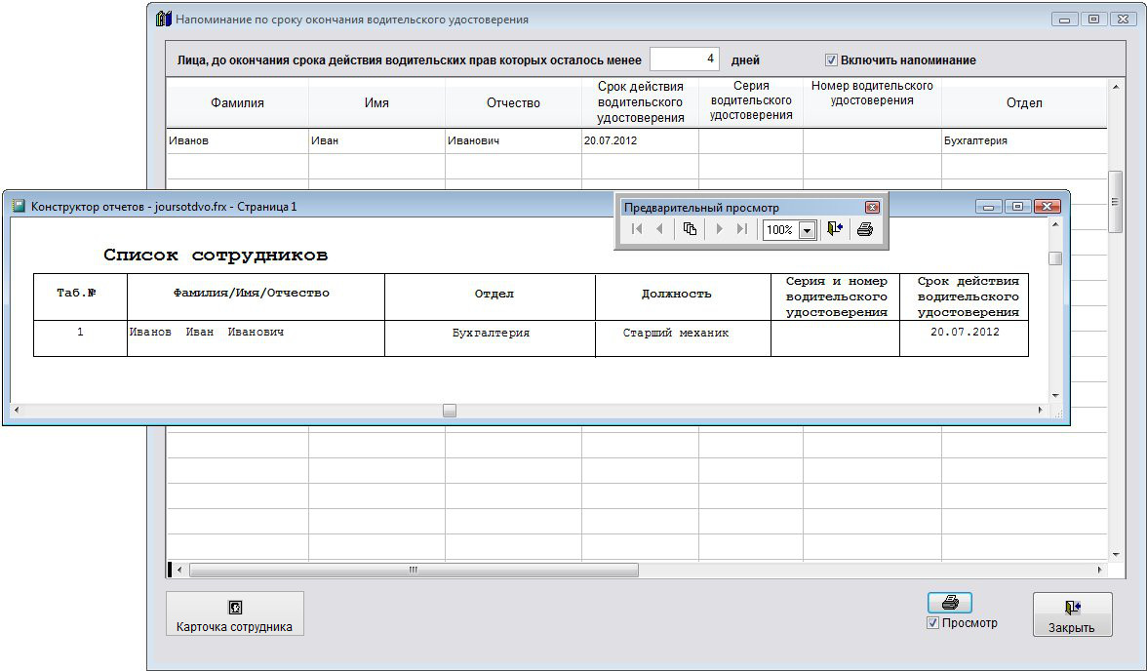1147x671 pixels.
Task: Click the horizontal scrollbar thumb of main grid
Action: tap(413, 570)
